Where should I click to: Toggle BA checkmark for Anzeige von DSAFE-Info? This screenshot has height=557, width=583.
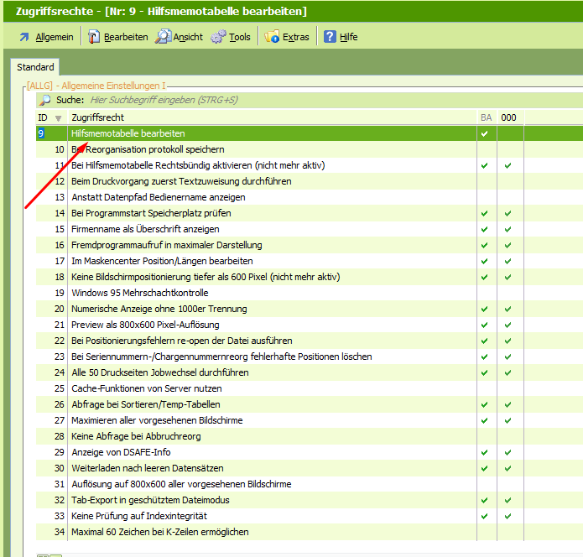[x=485, y=452]
